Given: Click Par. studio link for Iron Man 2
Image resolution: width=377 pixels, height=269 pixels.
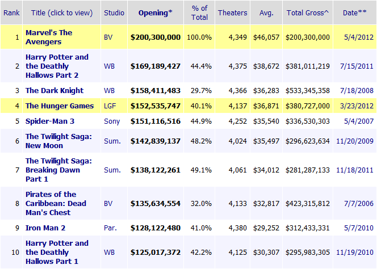Looking at the screenshot, I should coord(110,228).
